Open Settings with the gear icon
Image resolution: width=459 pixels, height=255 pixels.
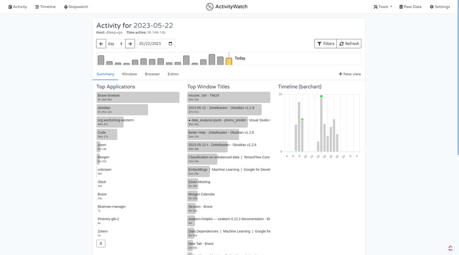coord(439,7)
